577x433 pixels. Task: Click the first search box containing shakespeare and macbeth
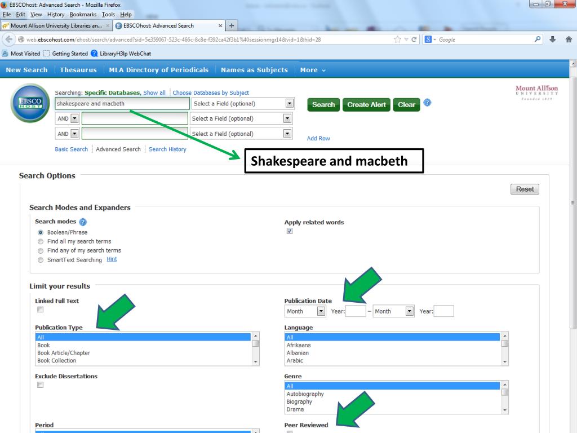click(122, 104)
